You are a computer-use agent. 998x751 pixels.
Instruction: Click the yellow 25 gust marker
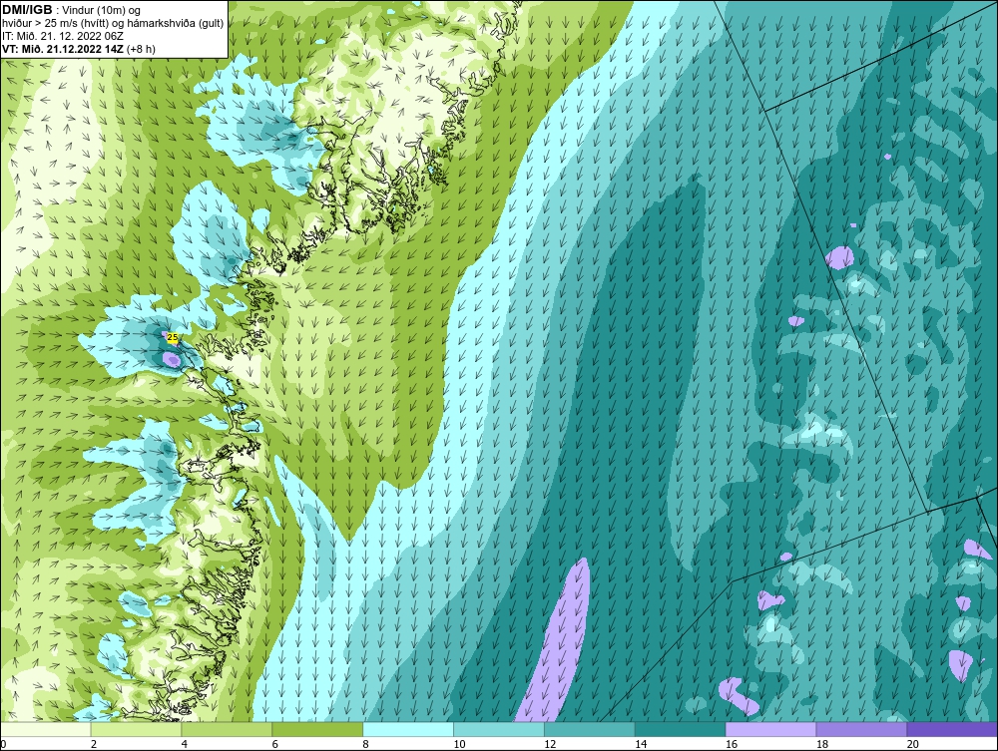[x=173, y=338]
